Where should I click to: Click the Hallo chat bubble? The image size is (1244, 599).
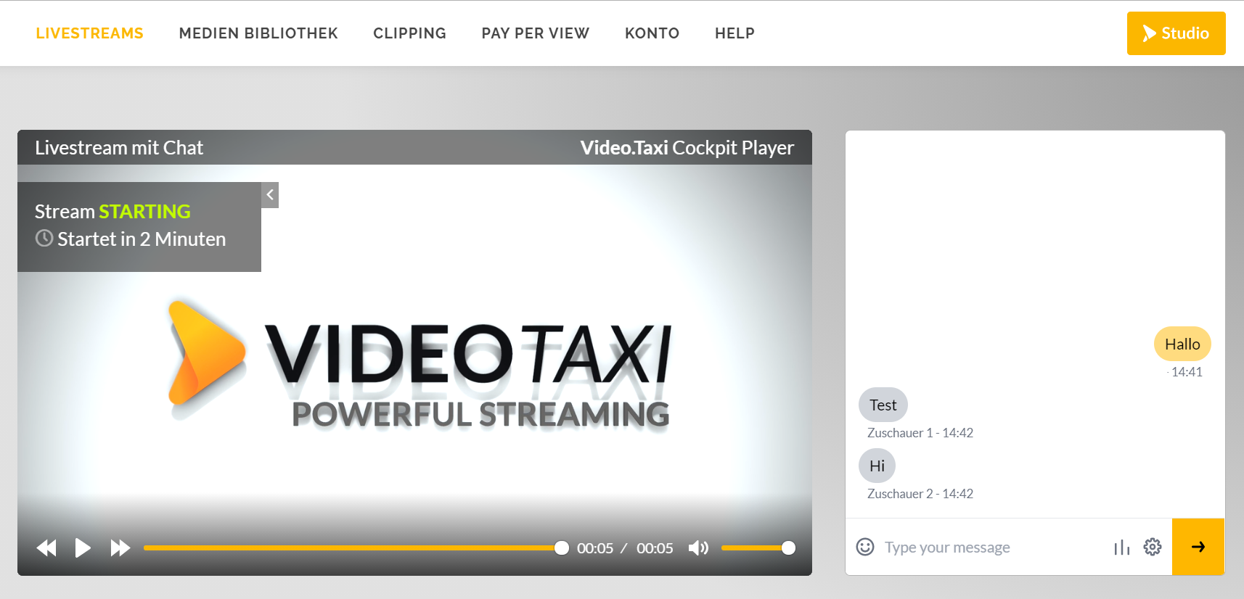click(x=1182, y=344)
